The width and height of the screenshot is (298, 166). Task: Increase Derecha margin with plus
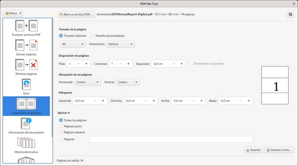point(154,101)
